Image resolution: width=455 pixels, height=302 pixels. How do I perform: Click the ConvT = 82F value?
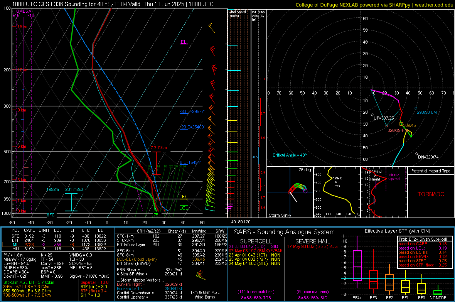[x=52, y=263]
